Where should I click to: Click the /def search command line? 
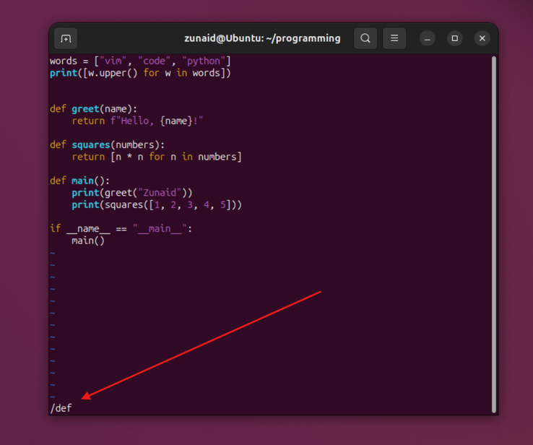point(61,407)
